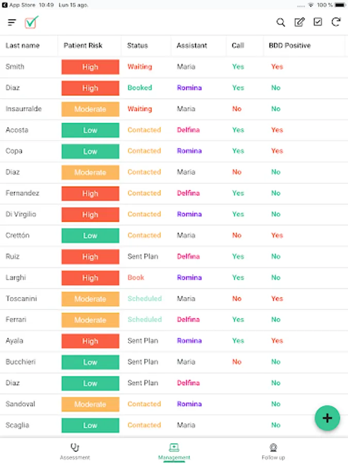
Task: Sort by the Status column header
Action: (137, 45)
